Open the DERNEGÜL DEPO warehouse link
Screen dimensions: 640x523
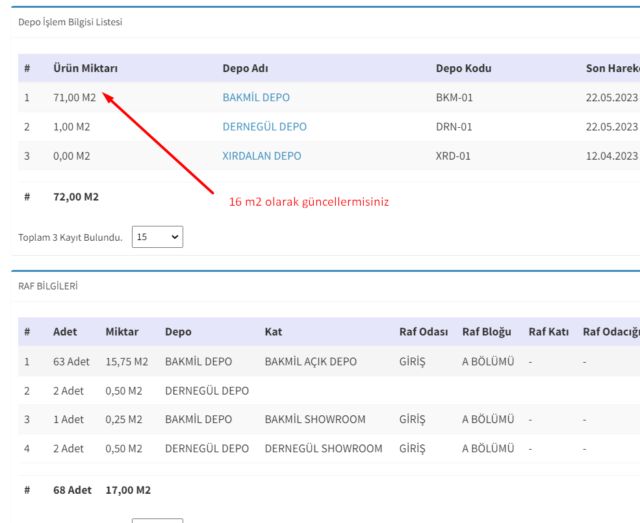coord(264,127)
